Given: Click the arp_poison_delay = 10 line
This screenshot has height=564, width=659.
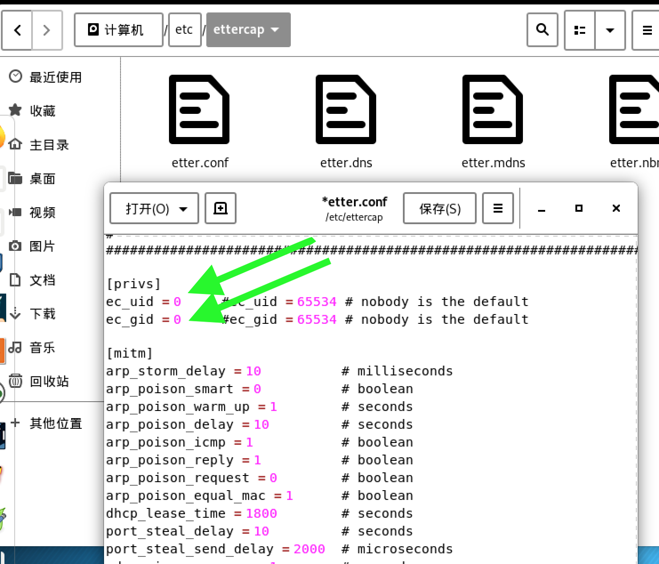Looking at the screenshot, I should point(188,424).
